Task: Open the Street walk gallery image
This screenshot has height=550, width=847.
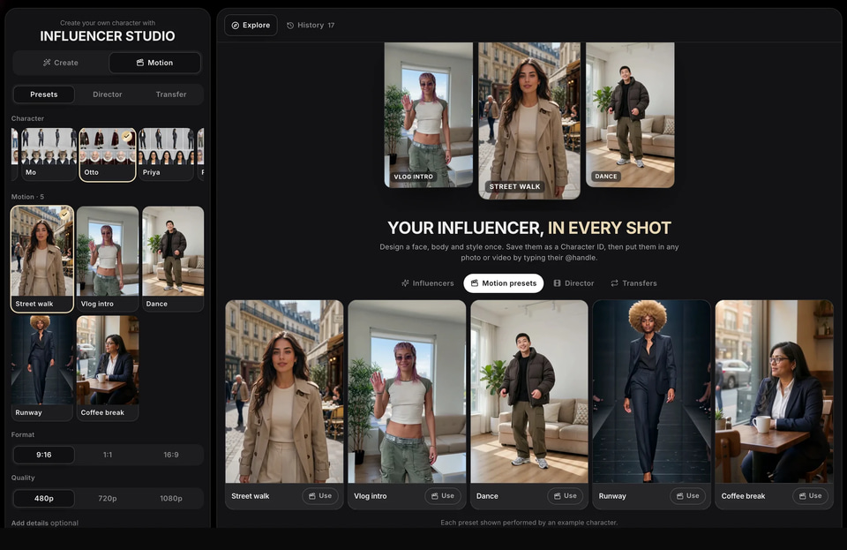Action: 284,392
